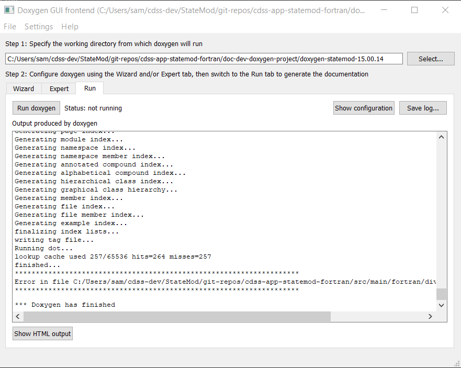Click the horizontal scrollbar right arrow
The image size is (461, 368).
click(x=430, y=316)
